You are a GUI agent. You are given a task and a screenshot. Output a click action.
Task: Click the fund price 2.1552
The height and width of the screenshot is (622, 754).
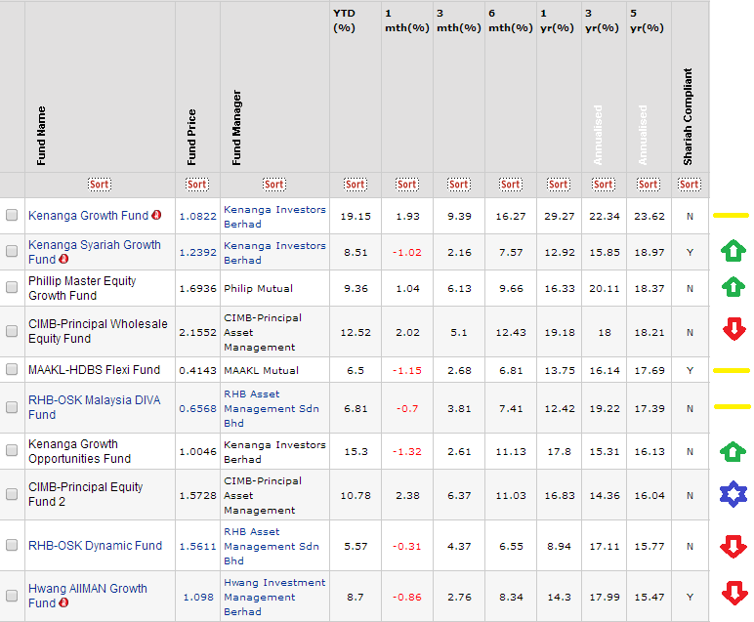coord(198,332)
